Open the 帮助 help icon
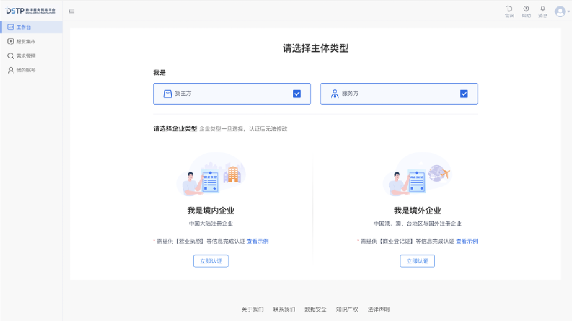The width and height of the screenshot is (572, 321). [x=526, y=10]
